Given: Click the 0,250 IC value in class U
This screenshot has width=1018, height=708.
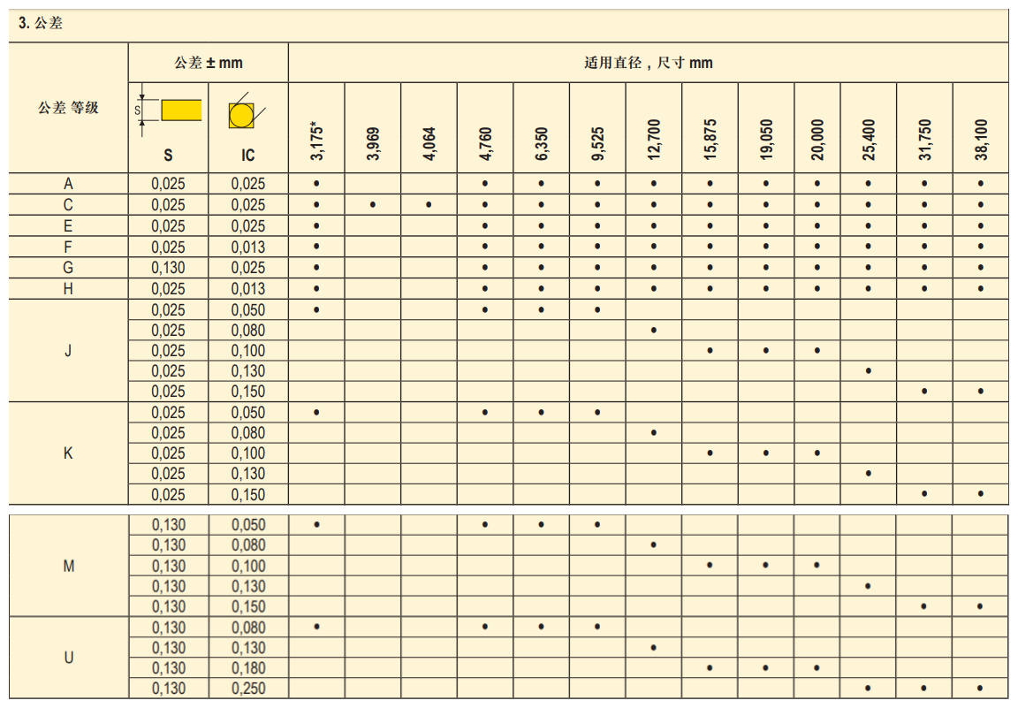Looking at the screenshot, I should pyautogui.click(x=247, y=689).
